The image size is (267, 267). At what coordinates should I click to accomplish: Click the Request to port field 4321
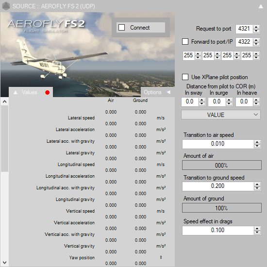[x=244, y=29]
